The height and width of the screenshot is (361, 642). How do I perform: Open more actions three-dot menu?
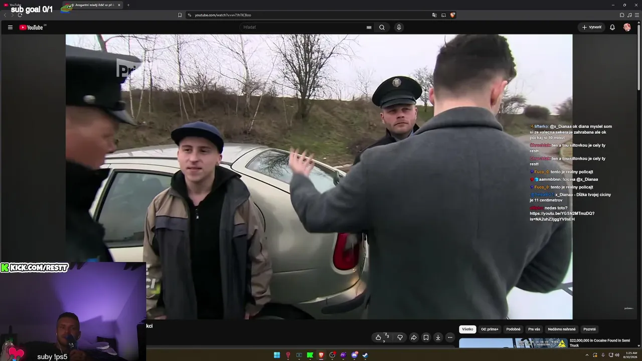(450, 337)
